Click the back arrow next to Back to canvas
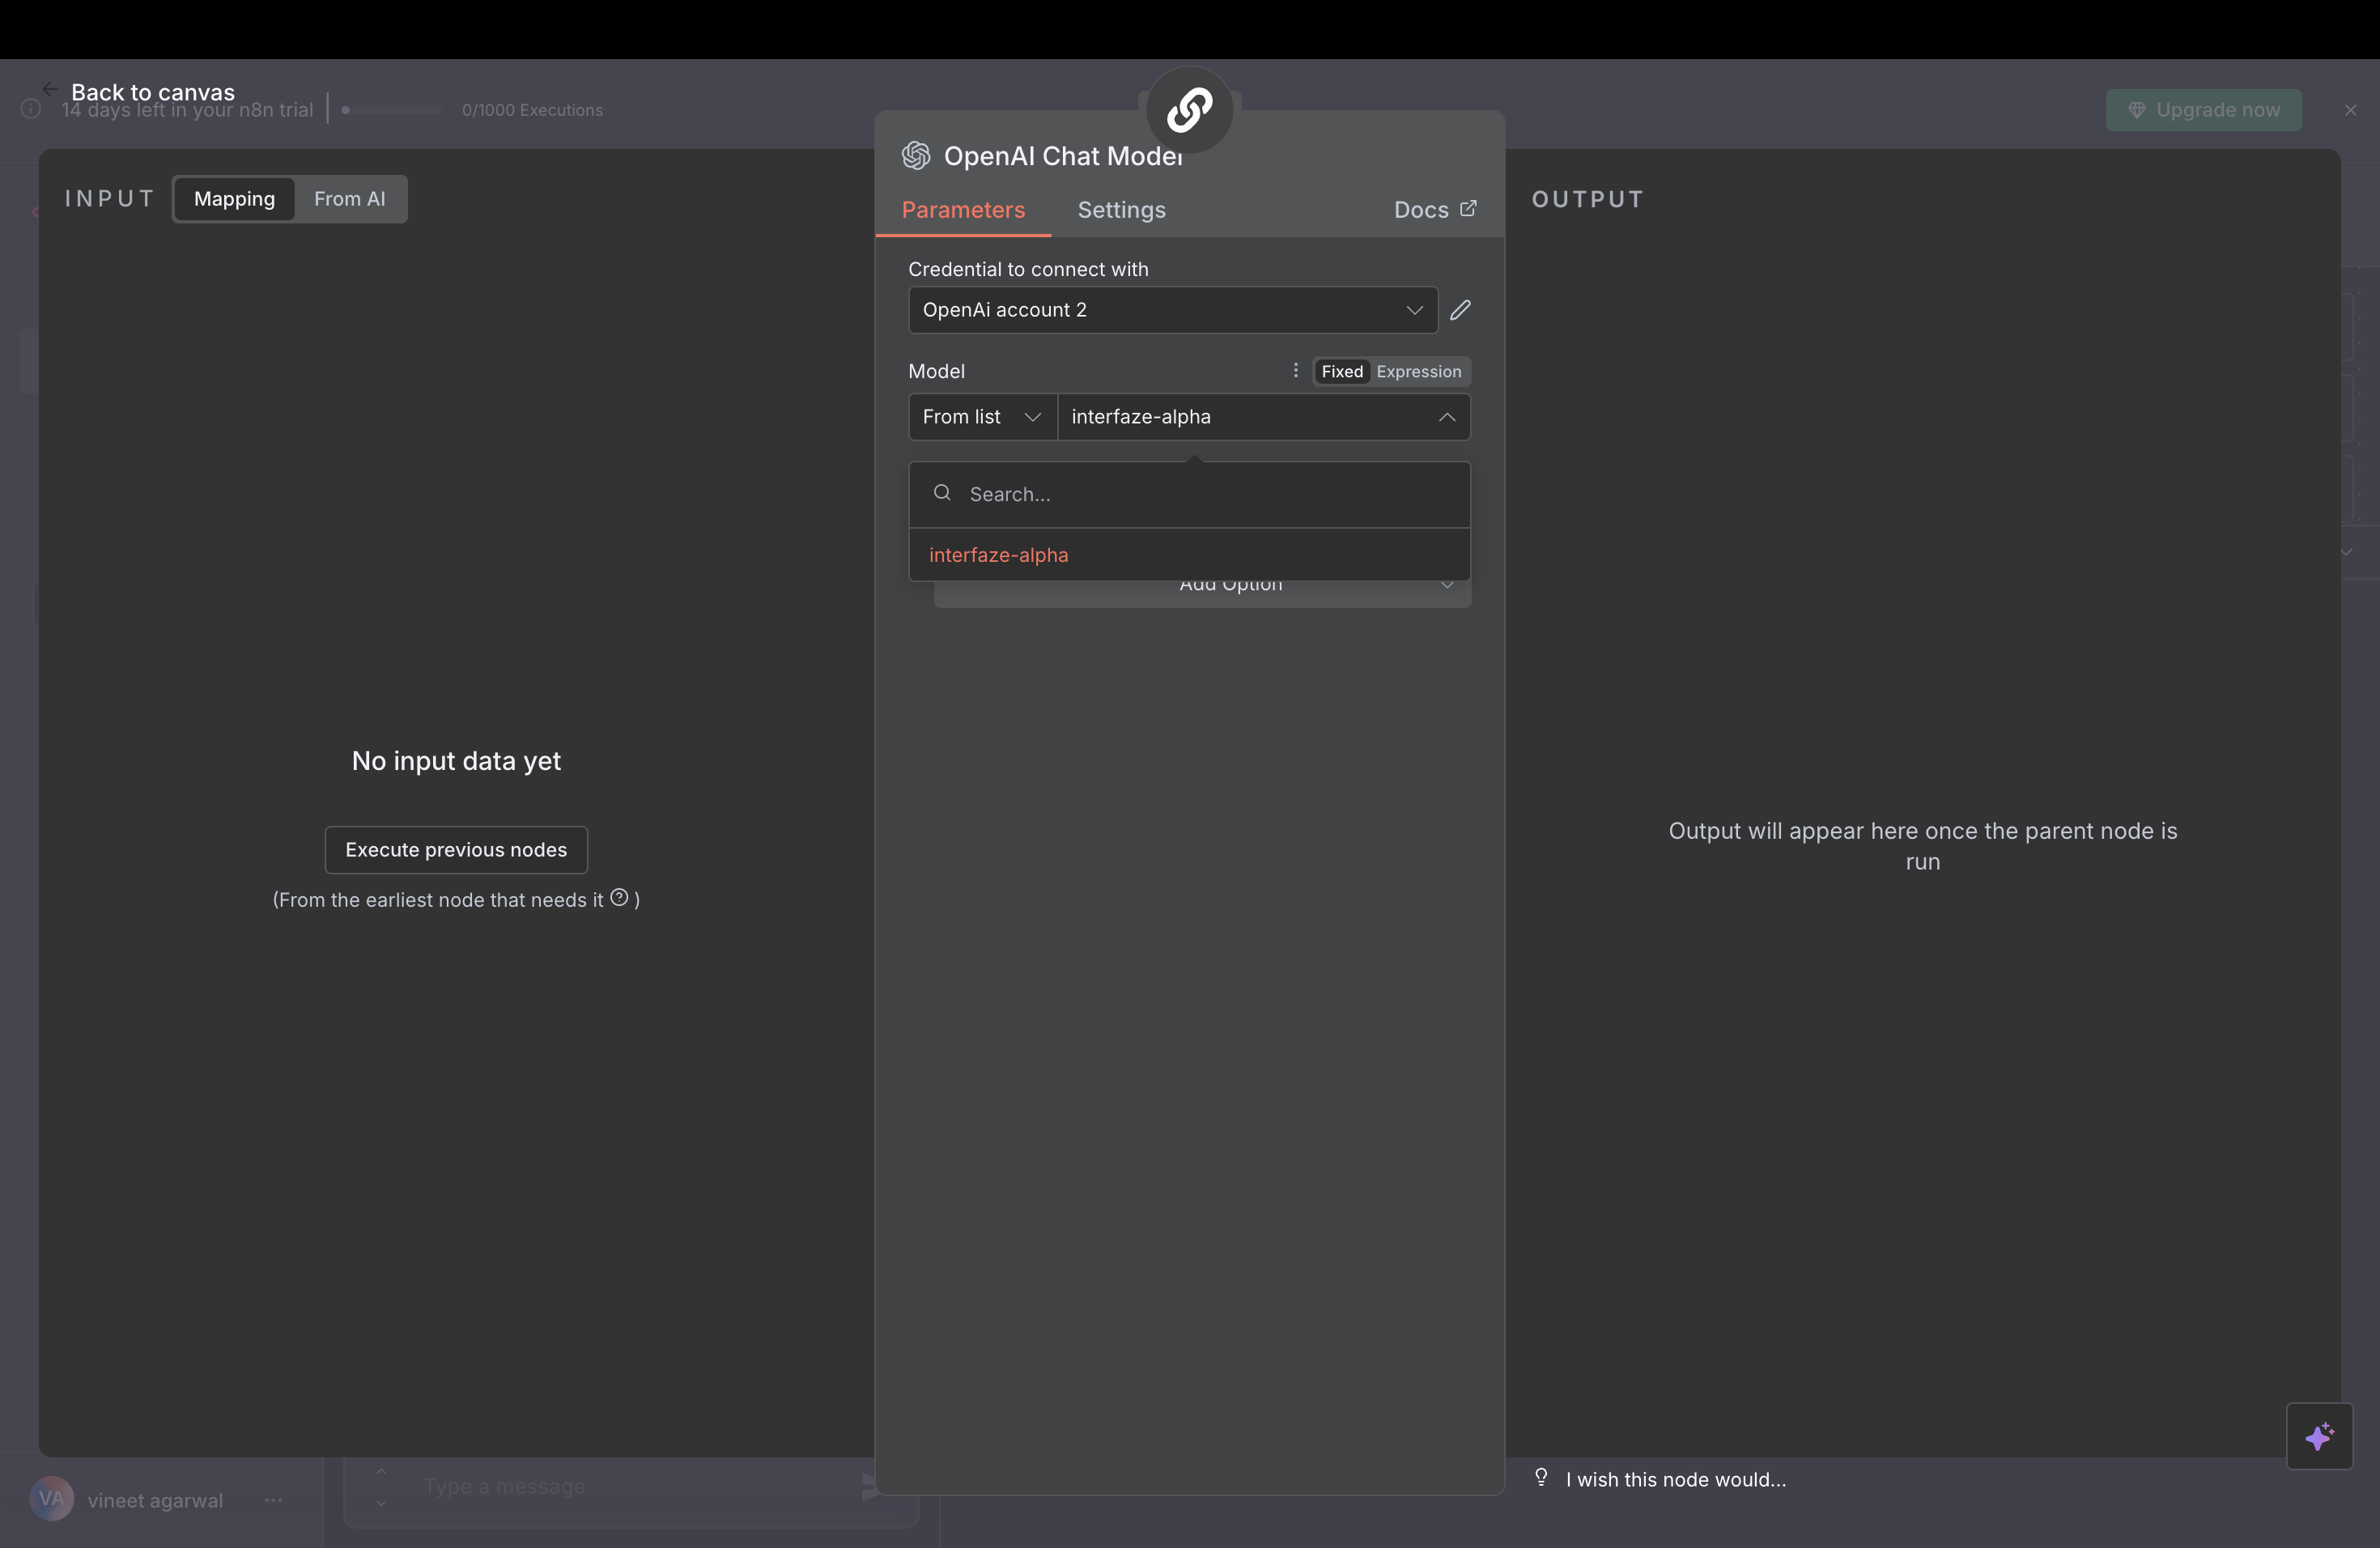 tap(48, 88)
